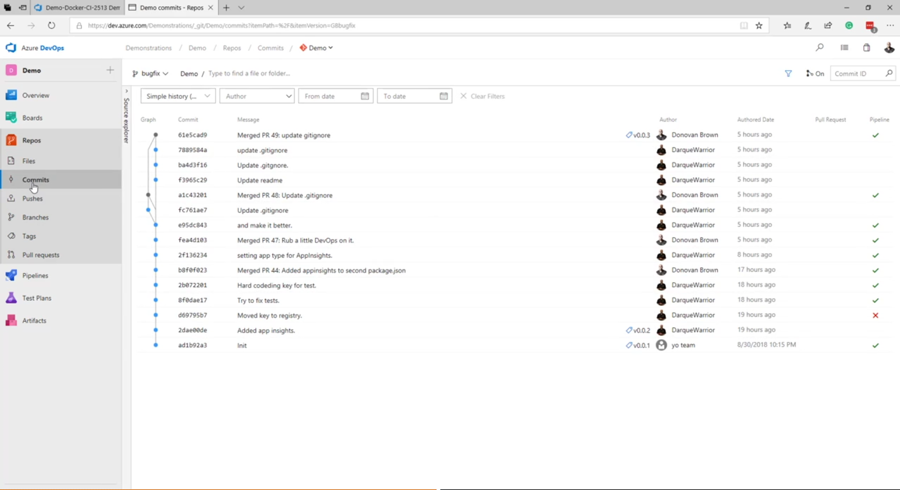
Task: Open commit message Hard codeding key for test
Action: (x=276, y=285)
